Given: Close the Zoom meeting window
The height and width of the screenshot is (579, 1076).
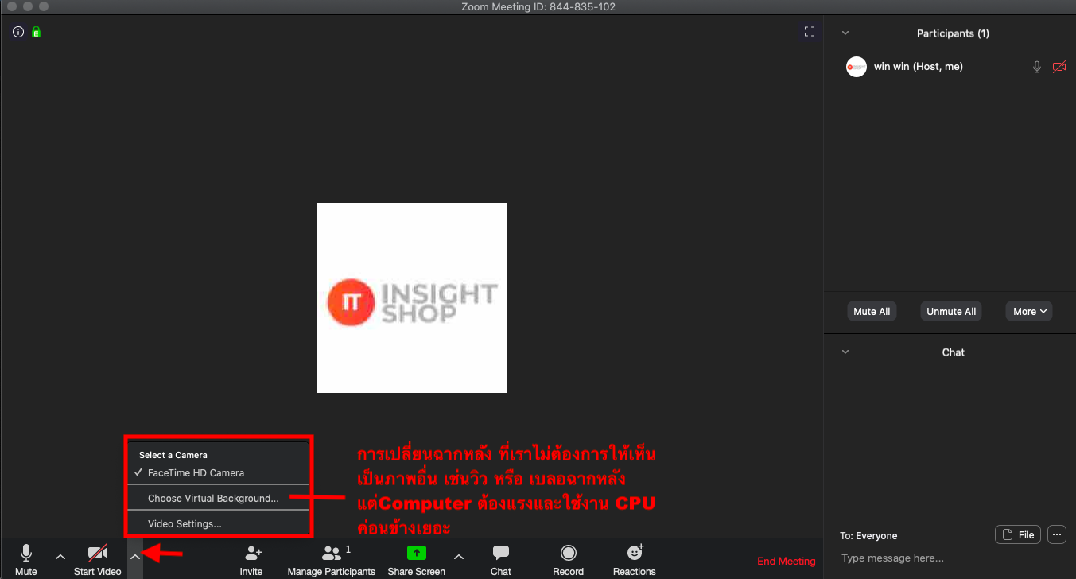Looking at the screenshot, I should click(11, 6).
